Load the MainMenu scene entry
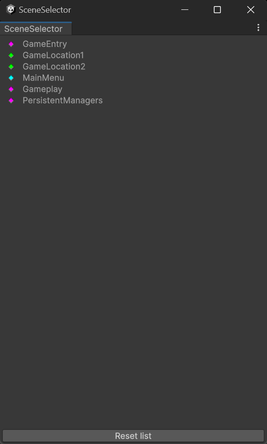Screen dimensions: 267x444 tap(43, 78)
